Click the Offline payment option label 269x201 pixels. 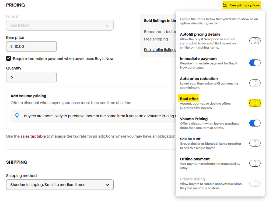pos(195,159)
